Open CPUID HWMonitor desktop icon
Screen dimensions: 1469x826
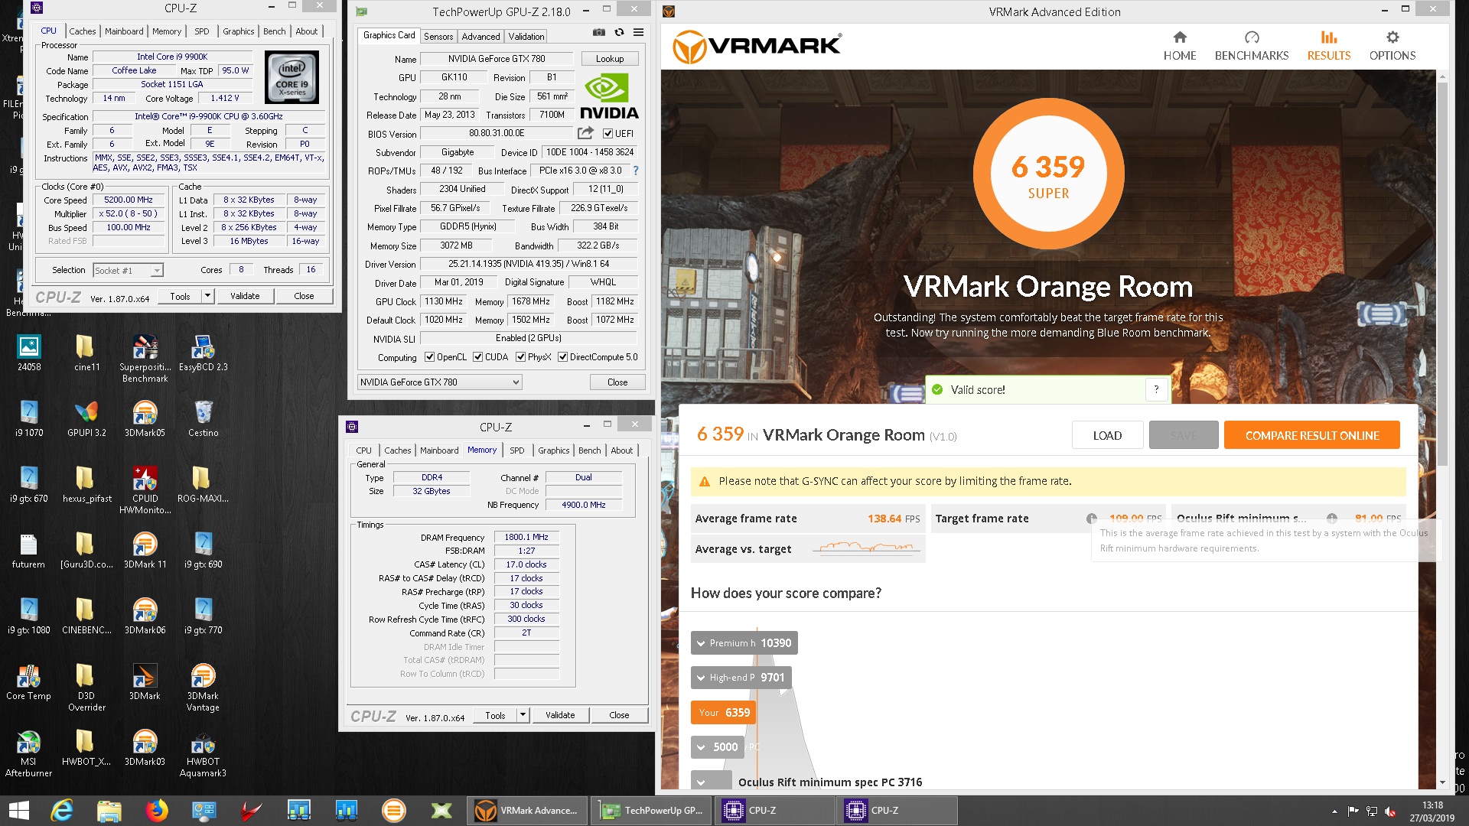[145, 490]
